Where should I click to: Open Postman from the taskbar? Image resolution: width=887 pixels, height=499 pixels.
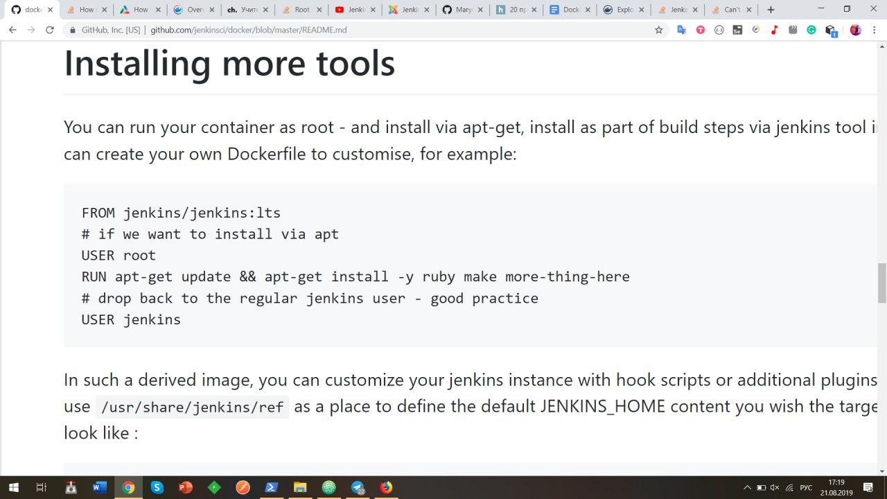pos(243,487)
